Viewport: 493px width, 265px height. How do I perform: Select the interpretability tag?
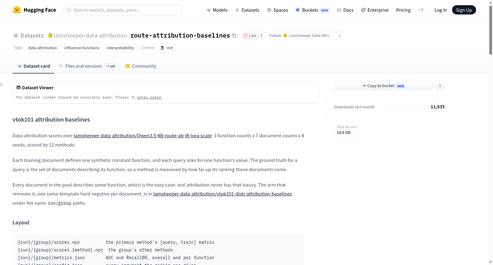coord(120,48)
